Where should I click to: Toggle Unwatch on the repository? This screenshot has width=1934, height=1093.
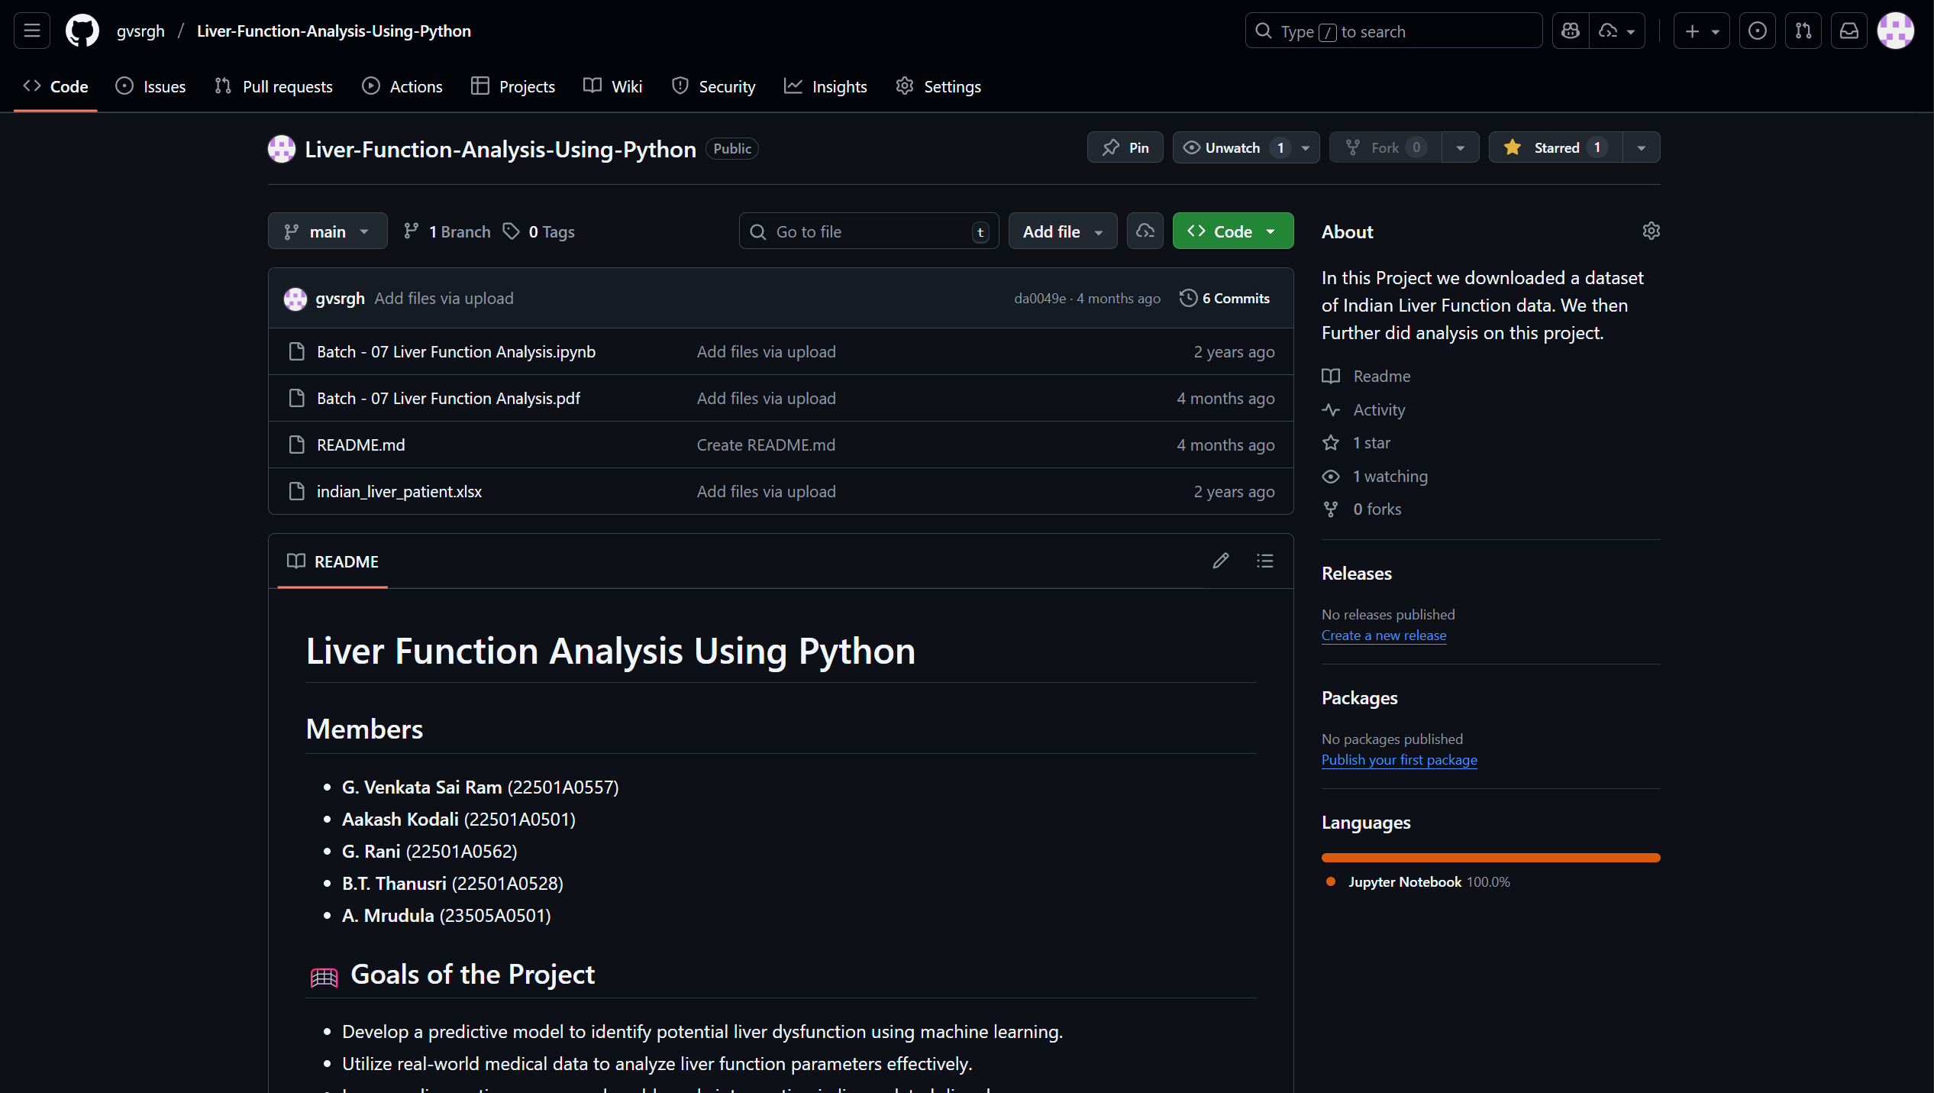(1232, 148)
